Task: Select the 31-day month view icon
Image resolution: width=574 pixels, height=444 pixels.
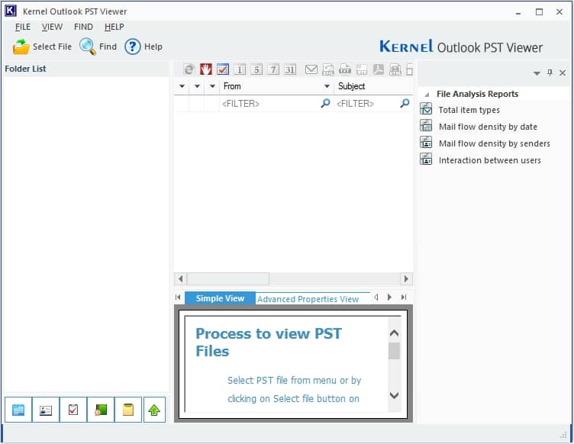Action: pyautogui.click(x=290, y=69)
